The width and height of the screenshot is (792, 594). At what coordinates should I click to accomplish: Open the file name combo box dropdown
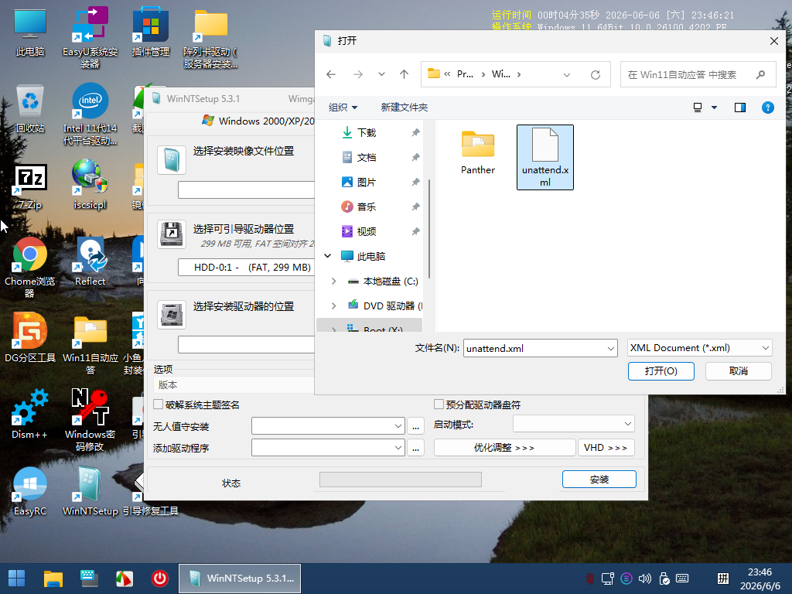[x=610, y=348]
